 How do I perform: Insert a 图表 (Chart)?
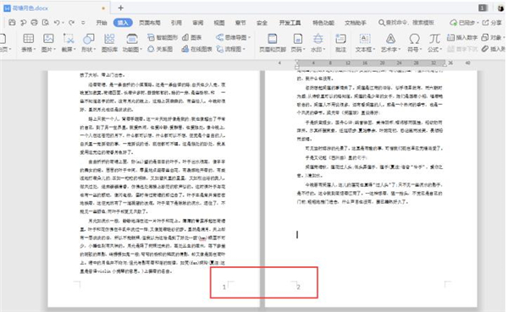click(x=192, y=37)
